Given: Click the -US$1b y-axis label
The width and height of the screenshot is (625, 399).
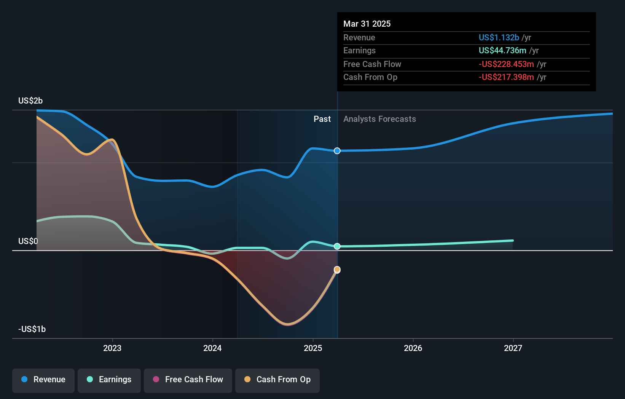Looking at the screenshot, I should coord(32,329).
